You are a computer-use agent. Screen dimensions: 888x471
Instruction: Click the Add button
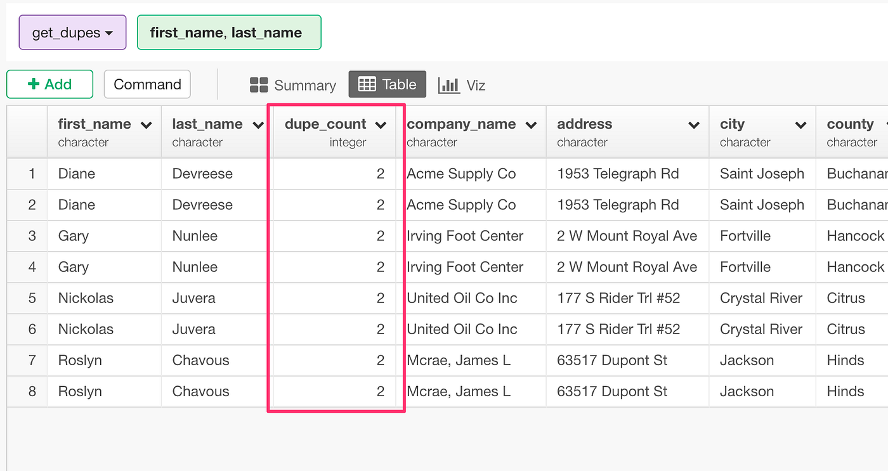[x=49, y=84]
